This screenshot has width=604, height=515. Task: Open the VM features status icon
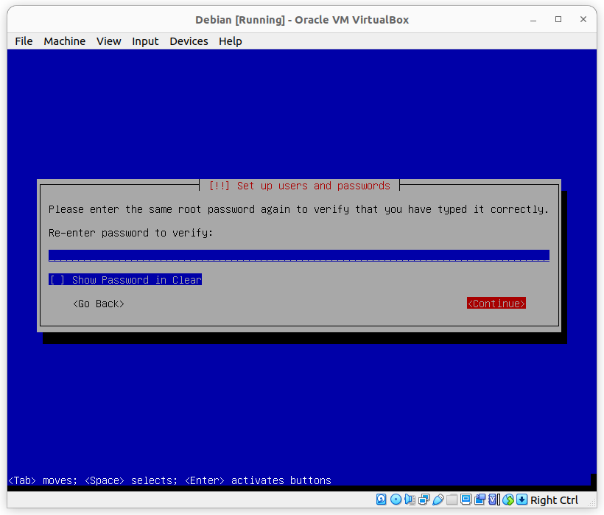point(493,500)
